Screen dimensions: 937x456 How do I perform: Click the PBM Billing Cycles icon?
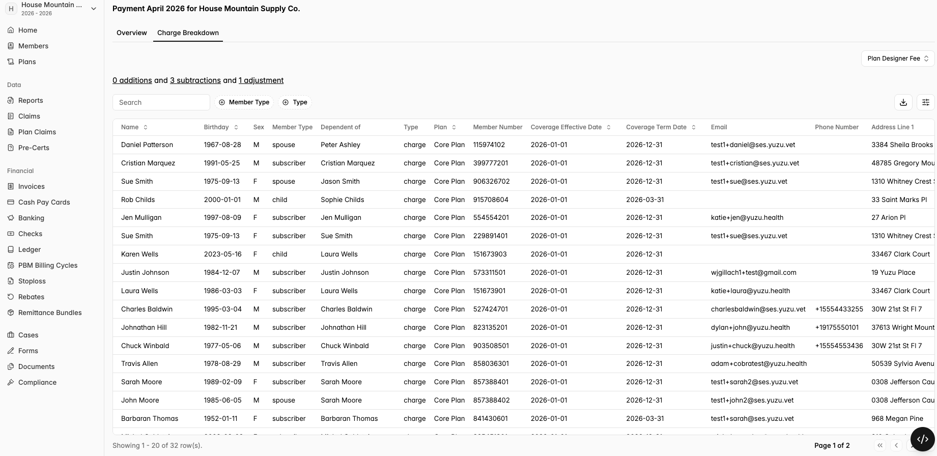pos(11,265)
